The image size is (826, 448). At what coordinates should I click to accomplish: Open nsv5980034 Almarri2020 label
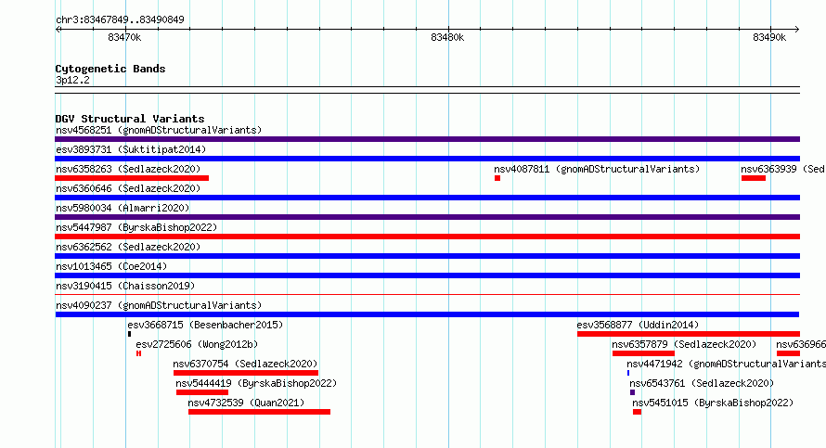tap(123, 208)
